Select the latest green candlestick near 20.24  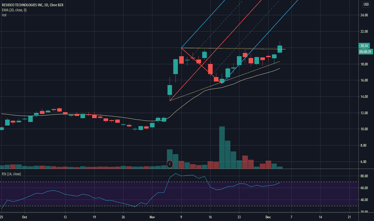pos(280,49)
